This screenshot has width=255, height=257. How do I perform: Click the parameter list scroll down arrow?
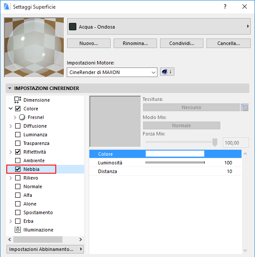point(245,250)
